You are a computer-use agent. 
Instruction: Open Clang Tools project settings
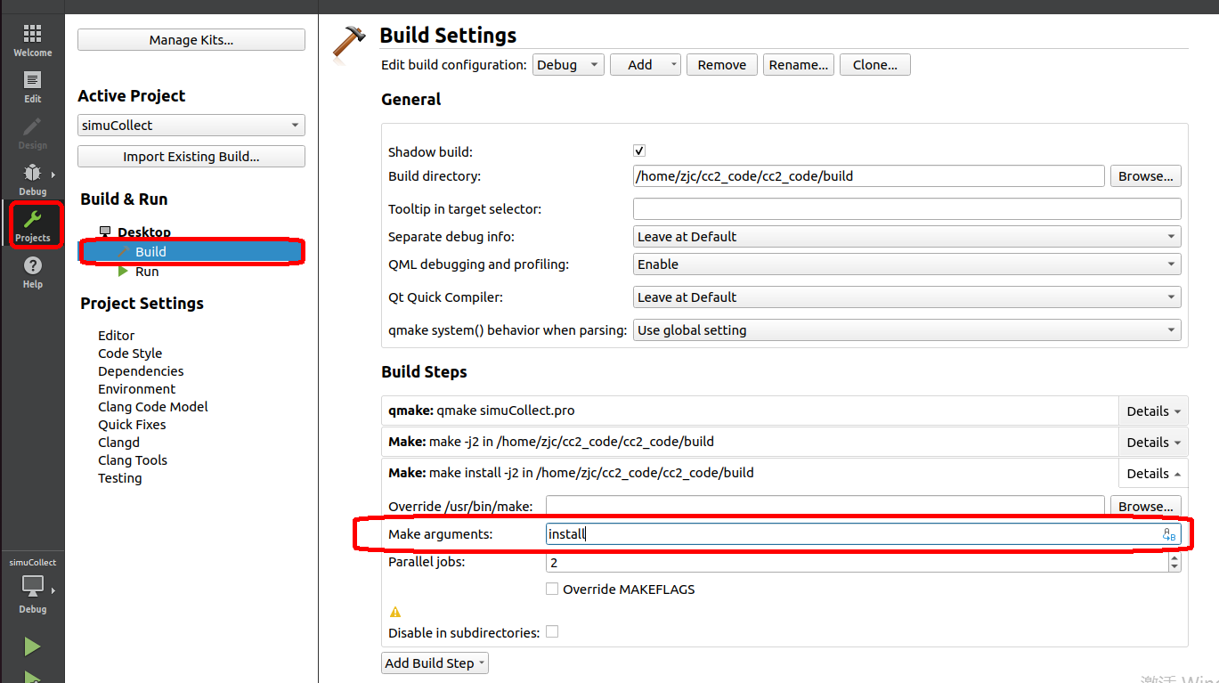point(133,460)
